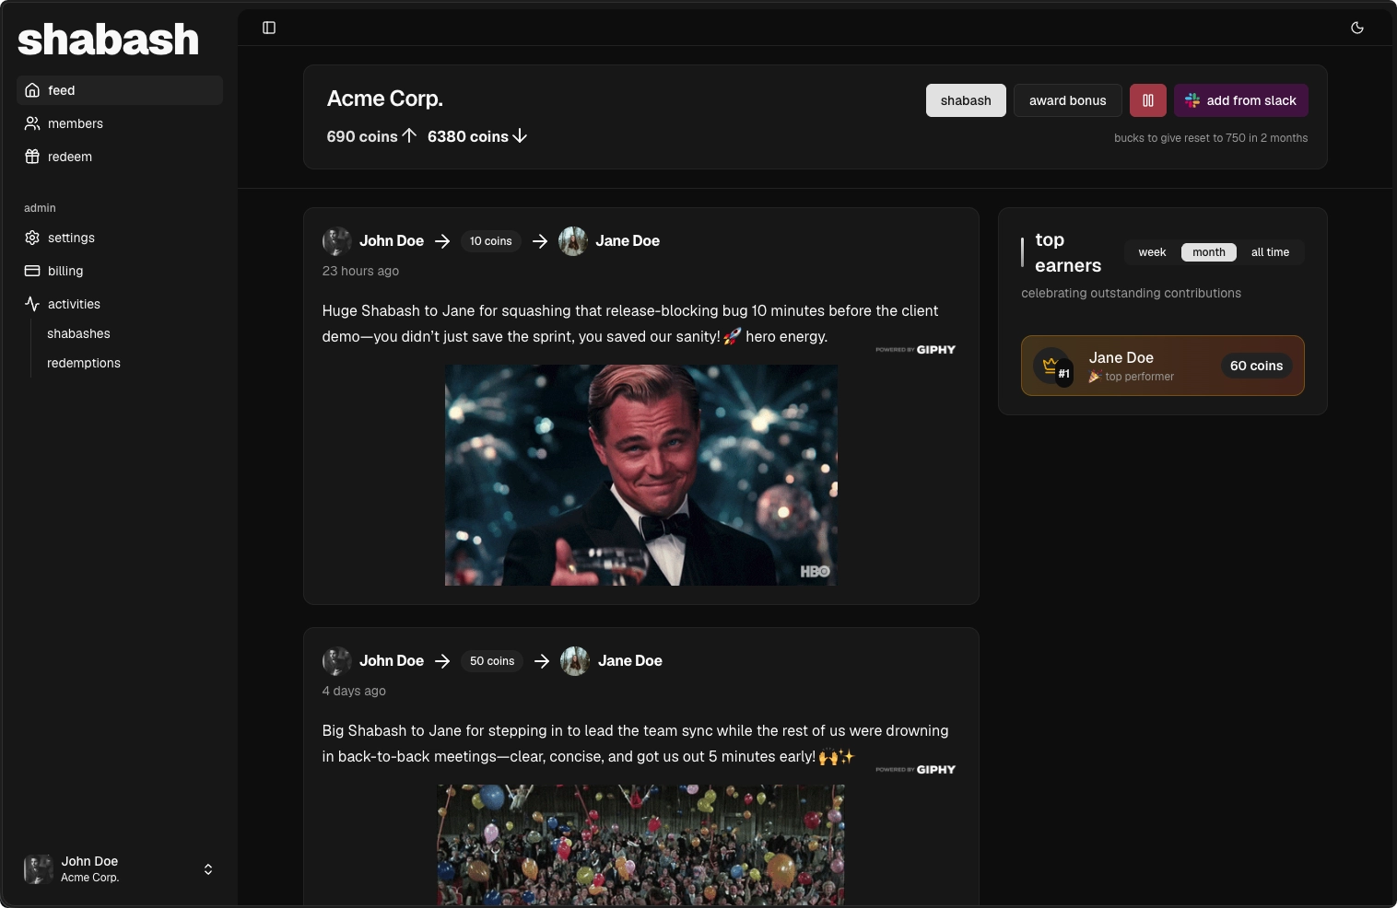
Task: Open the shabashes activity page
Action: pos(78,333)
